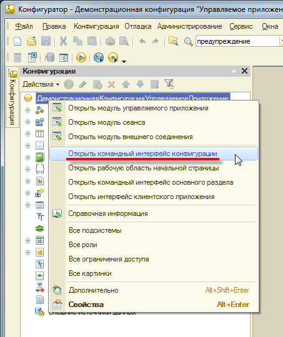
Task: Click the green Add button in Configuration panel
Action: pyautogui.click(x=69, y=84)
